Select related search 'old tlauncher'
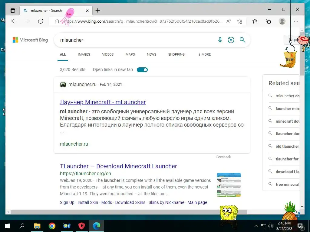310x232 pixels. coord(284,147)
